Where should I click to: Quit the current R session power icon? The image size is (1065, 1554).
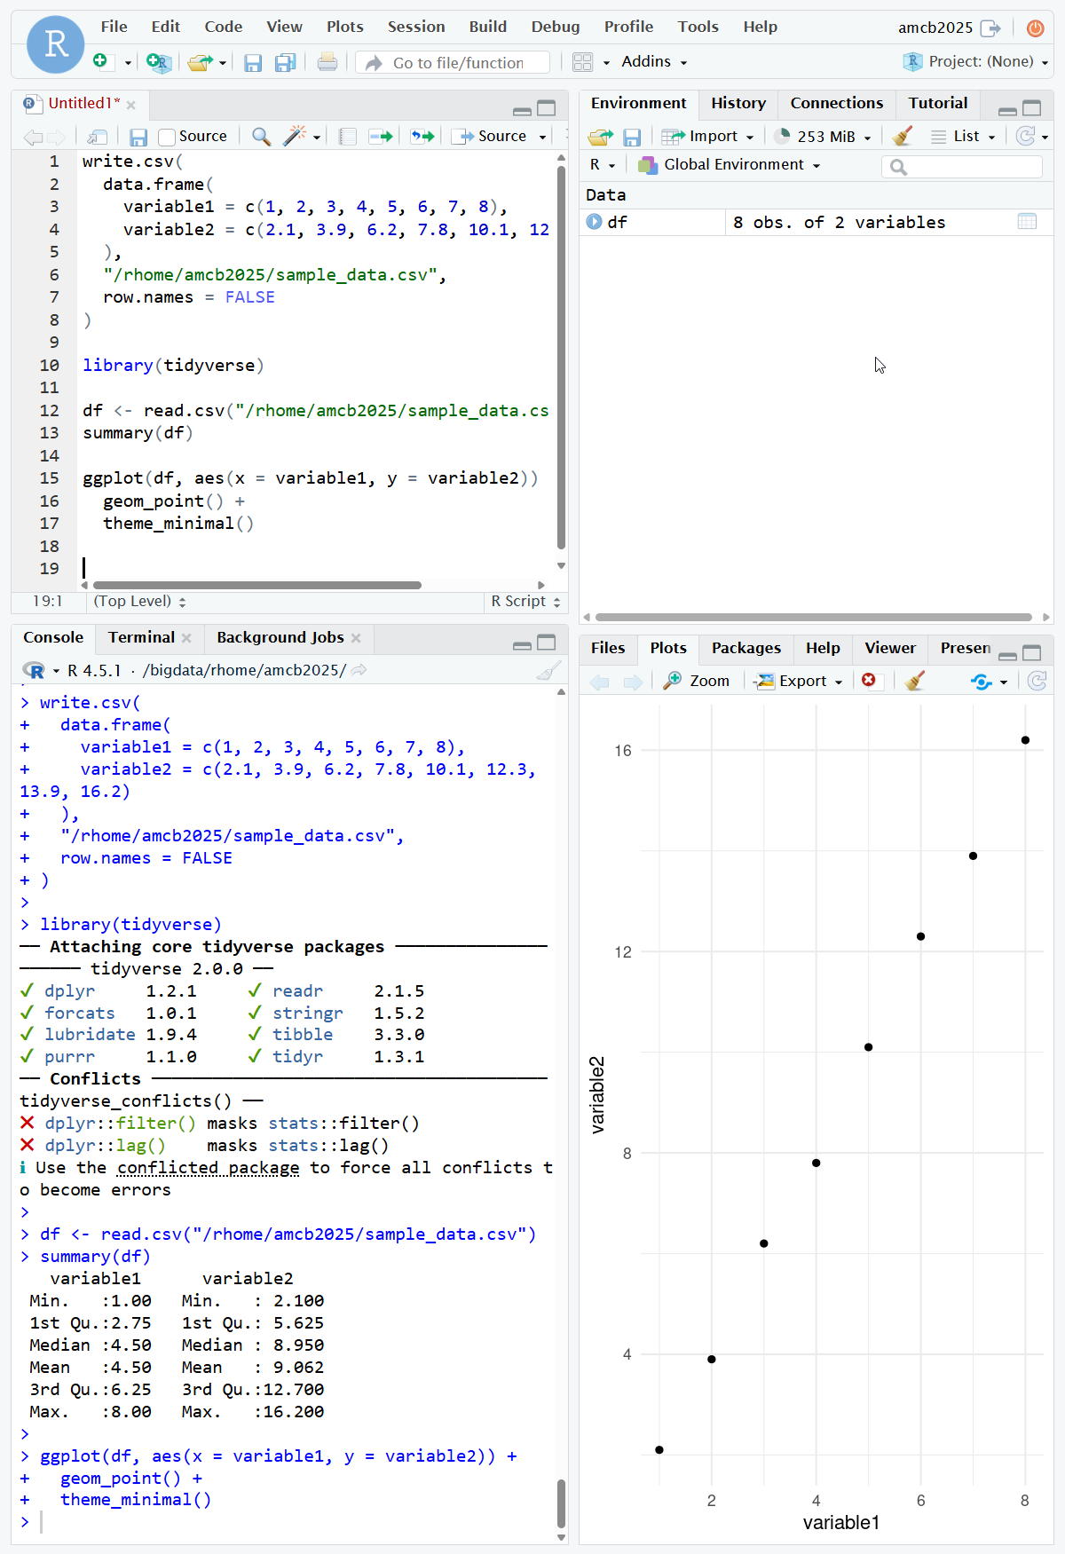1035,28
